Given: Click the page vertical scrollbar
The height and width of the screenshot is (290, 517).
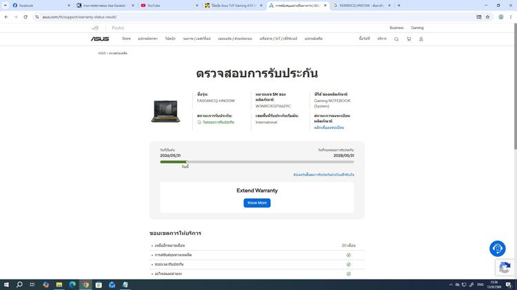Looking at the screenshot, I should [x=515, y=86].
